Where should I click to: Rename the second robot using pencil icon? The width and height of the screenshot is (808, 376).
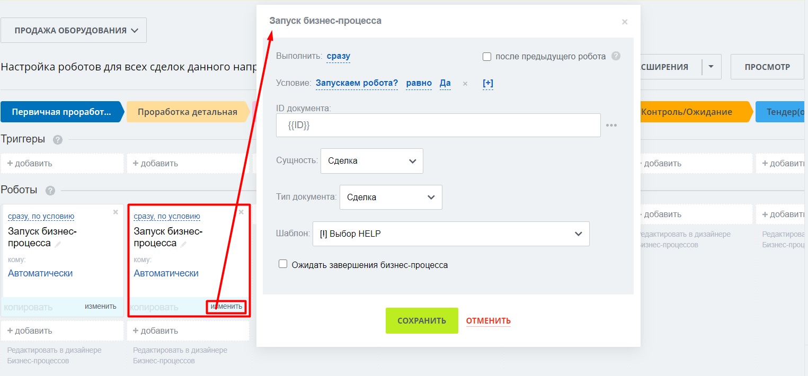[x=184, y=244]
